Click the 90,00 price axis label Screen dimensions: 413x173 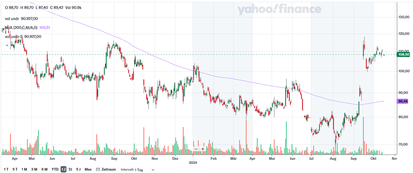pyautogui.click(x=404, y=93)
